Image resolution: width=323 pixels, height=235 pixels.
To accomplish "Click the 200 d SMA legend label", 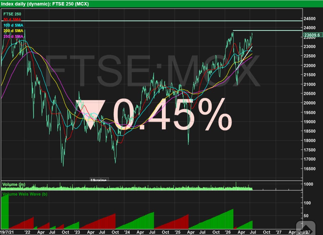I will [x=13, y=31].
